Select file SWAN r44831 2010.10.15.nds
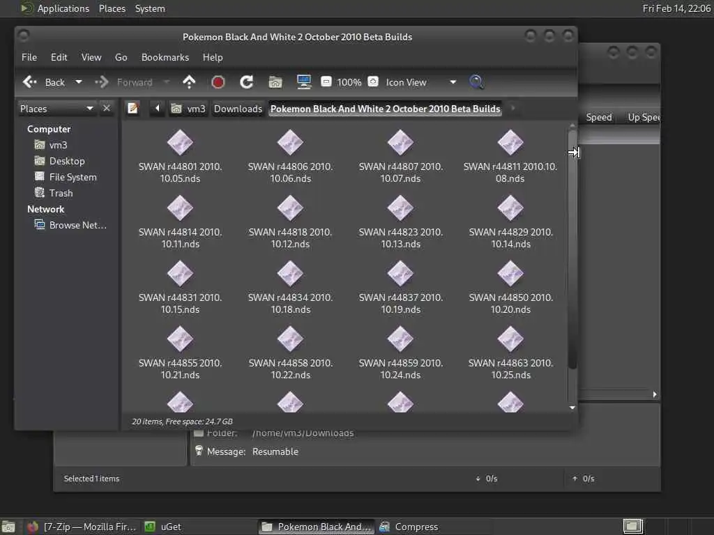This screenshot has width=714, height=535. (180, 287)
